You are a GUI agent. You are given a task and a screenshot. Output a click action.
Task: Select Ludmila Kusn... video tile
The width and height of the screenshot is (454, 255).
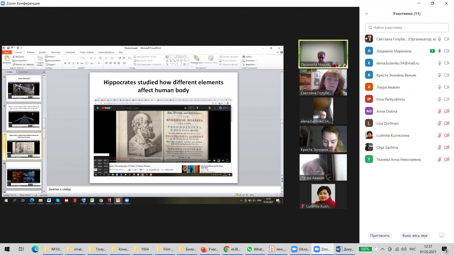point(323,196)
